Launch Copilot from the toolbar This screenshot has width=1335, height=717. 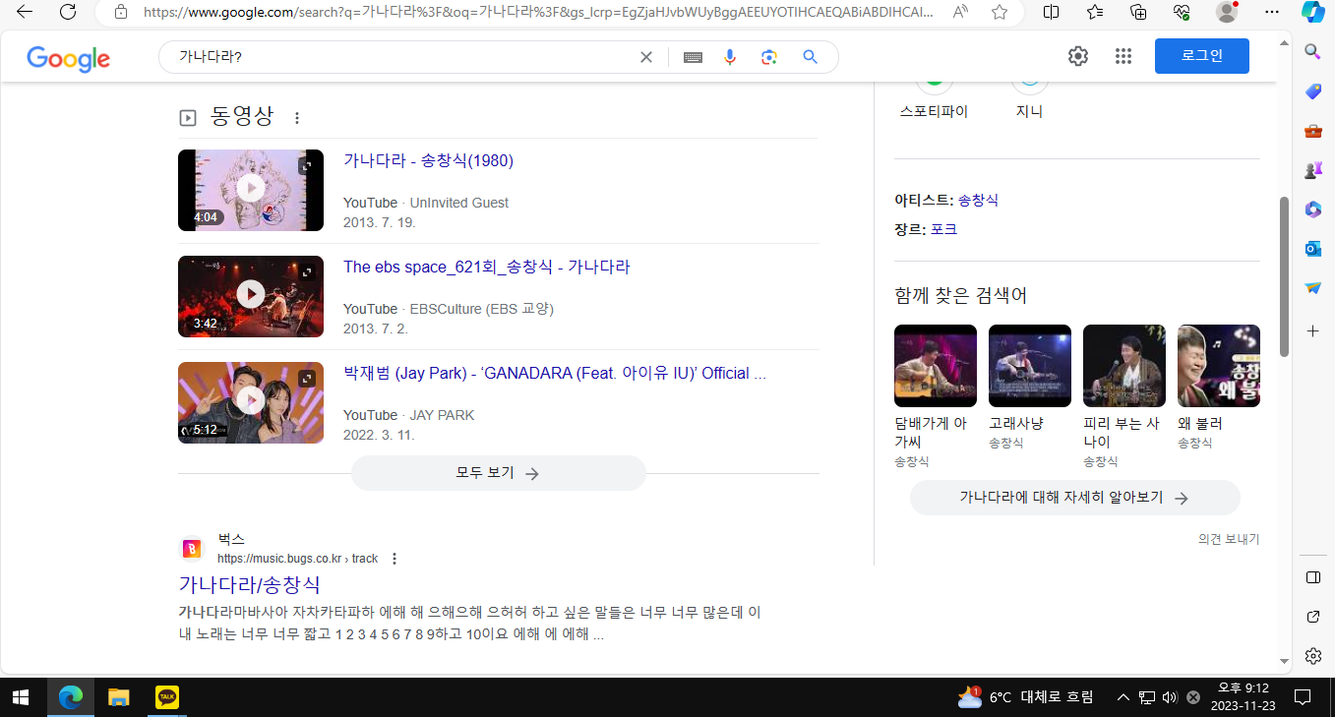click(x=1313, y=12)
